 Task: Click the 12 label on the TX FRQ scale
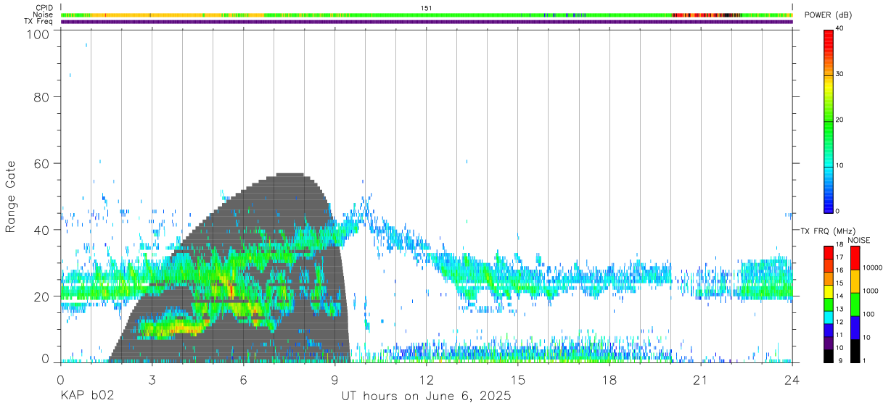839,322
